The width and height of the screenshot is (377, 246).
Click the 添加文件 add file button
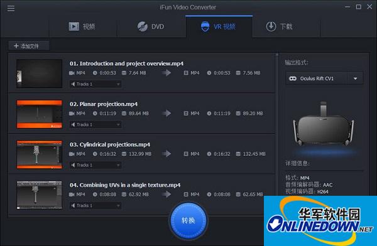(x=29, y=46)
